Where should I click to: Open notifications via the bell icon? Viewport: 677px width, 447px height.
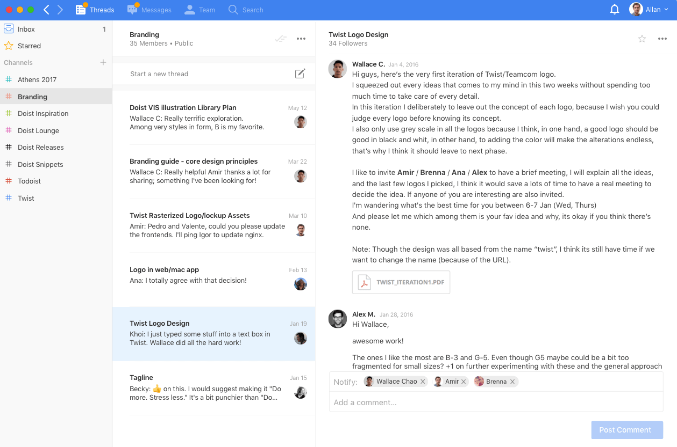point(614,9)
